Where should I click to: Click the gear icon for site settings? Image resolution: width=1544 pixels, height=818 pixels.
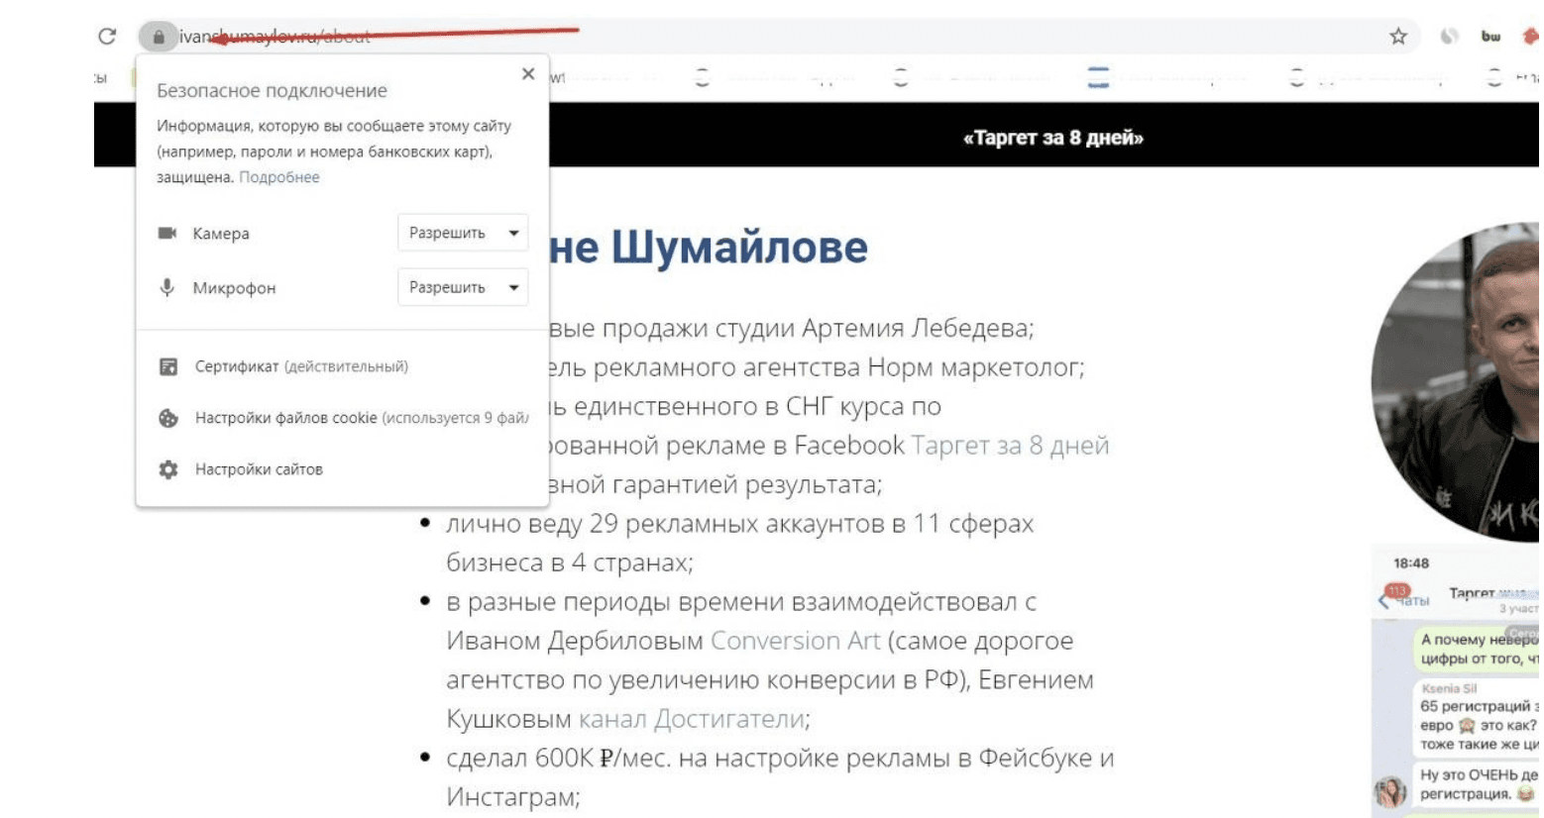[x=168, y=469]
